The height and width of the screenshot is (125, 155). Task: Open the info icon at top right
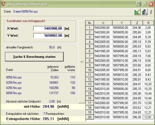(151, 12)
